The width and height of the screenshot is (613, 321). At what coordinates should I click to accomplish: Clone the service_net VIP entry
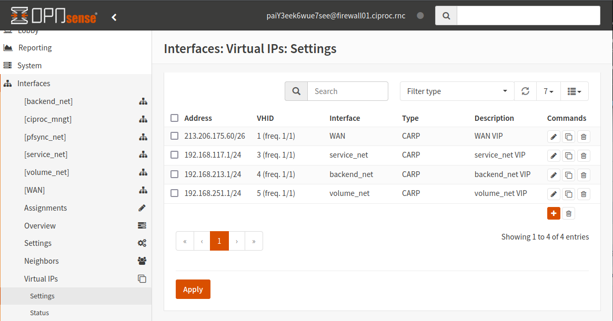pyautogui.click(x=568, y=156)
